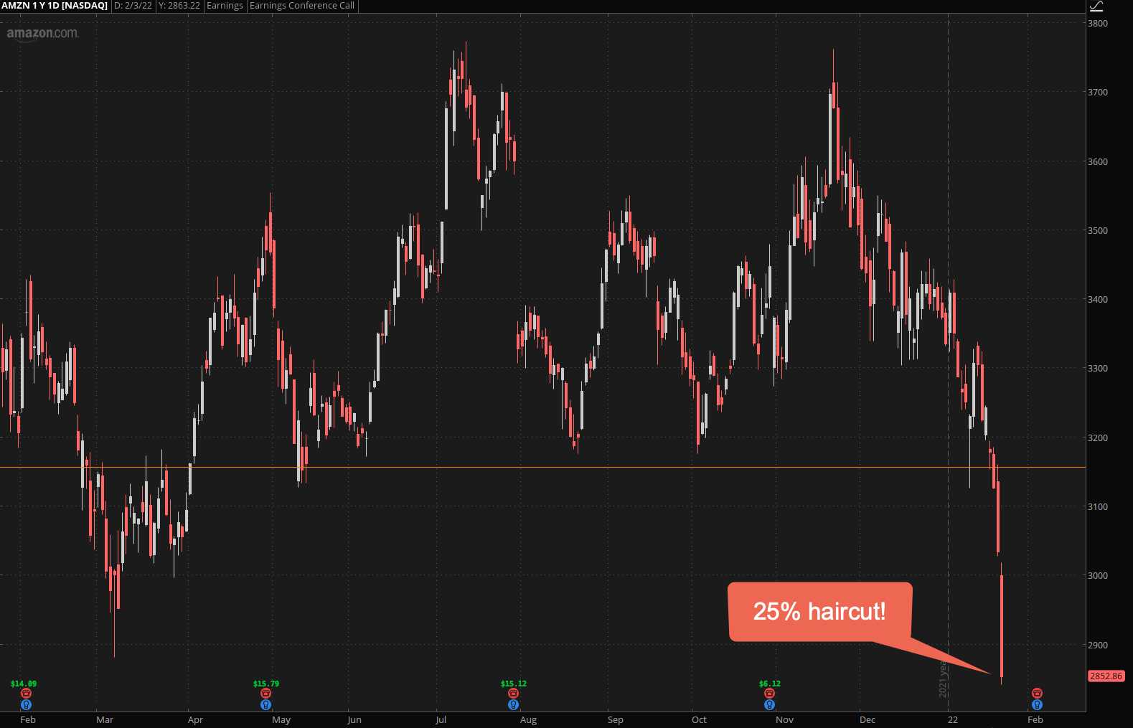Screen dimensions: 1133x728
Task: Click the Nov label on the time axis
Action: [785, 719]
